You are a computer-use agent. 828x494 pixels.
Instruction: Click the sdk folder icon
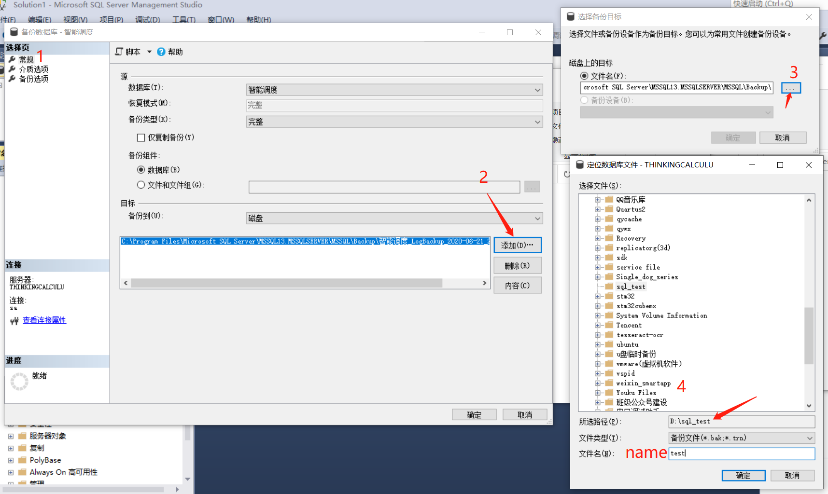609,257
